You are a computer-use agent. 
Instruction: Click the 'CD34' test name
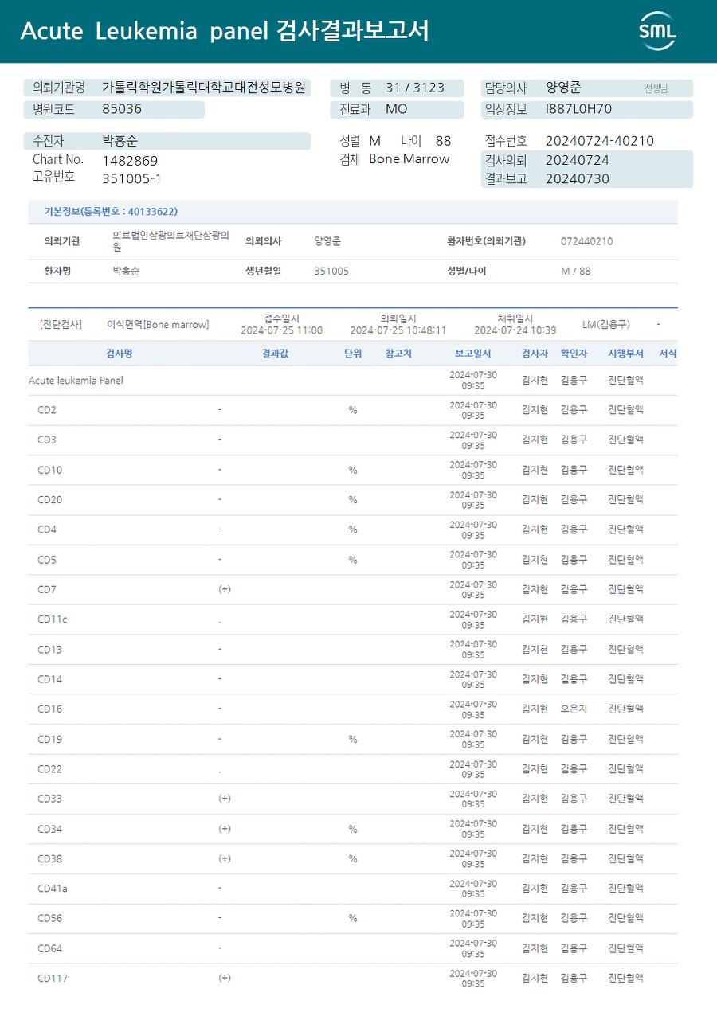(49, 830)
